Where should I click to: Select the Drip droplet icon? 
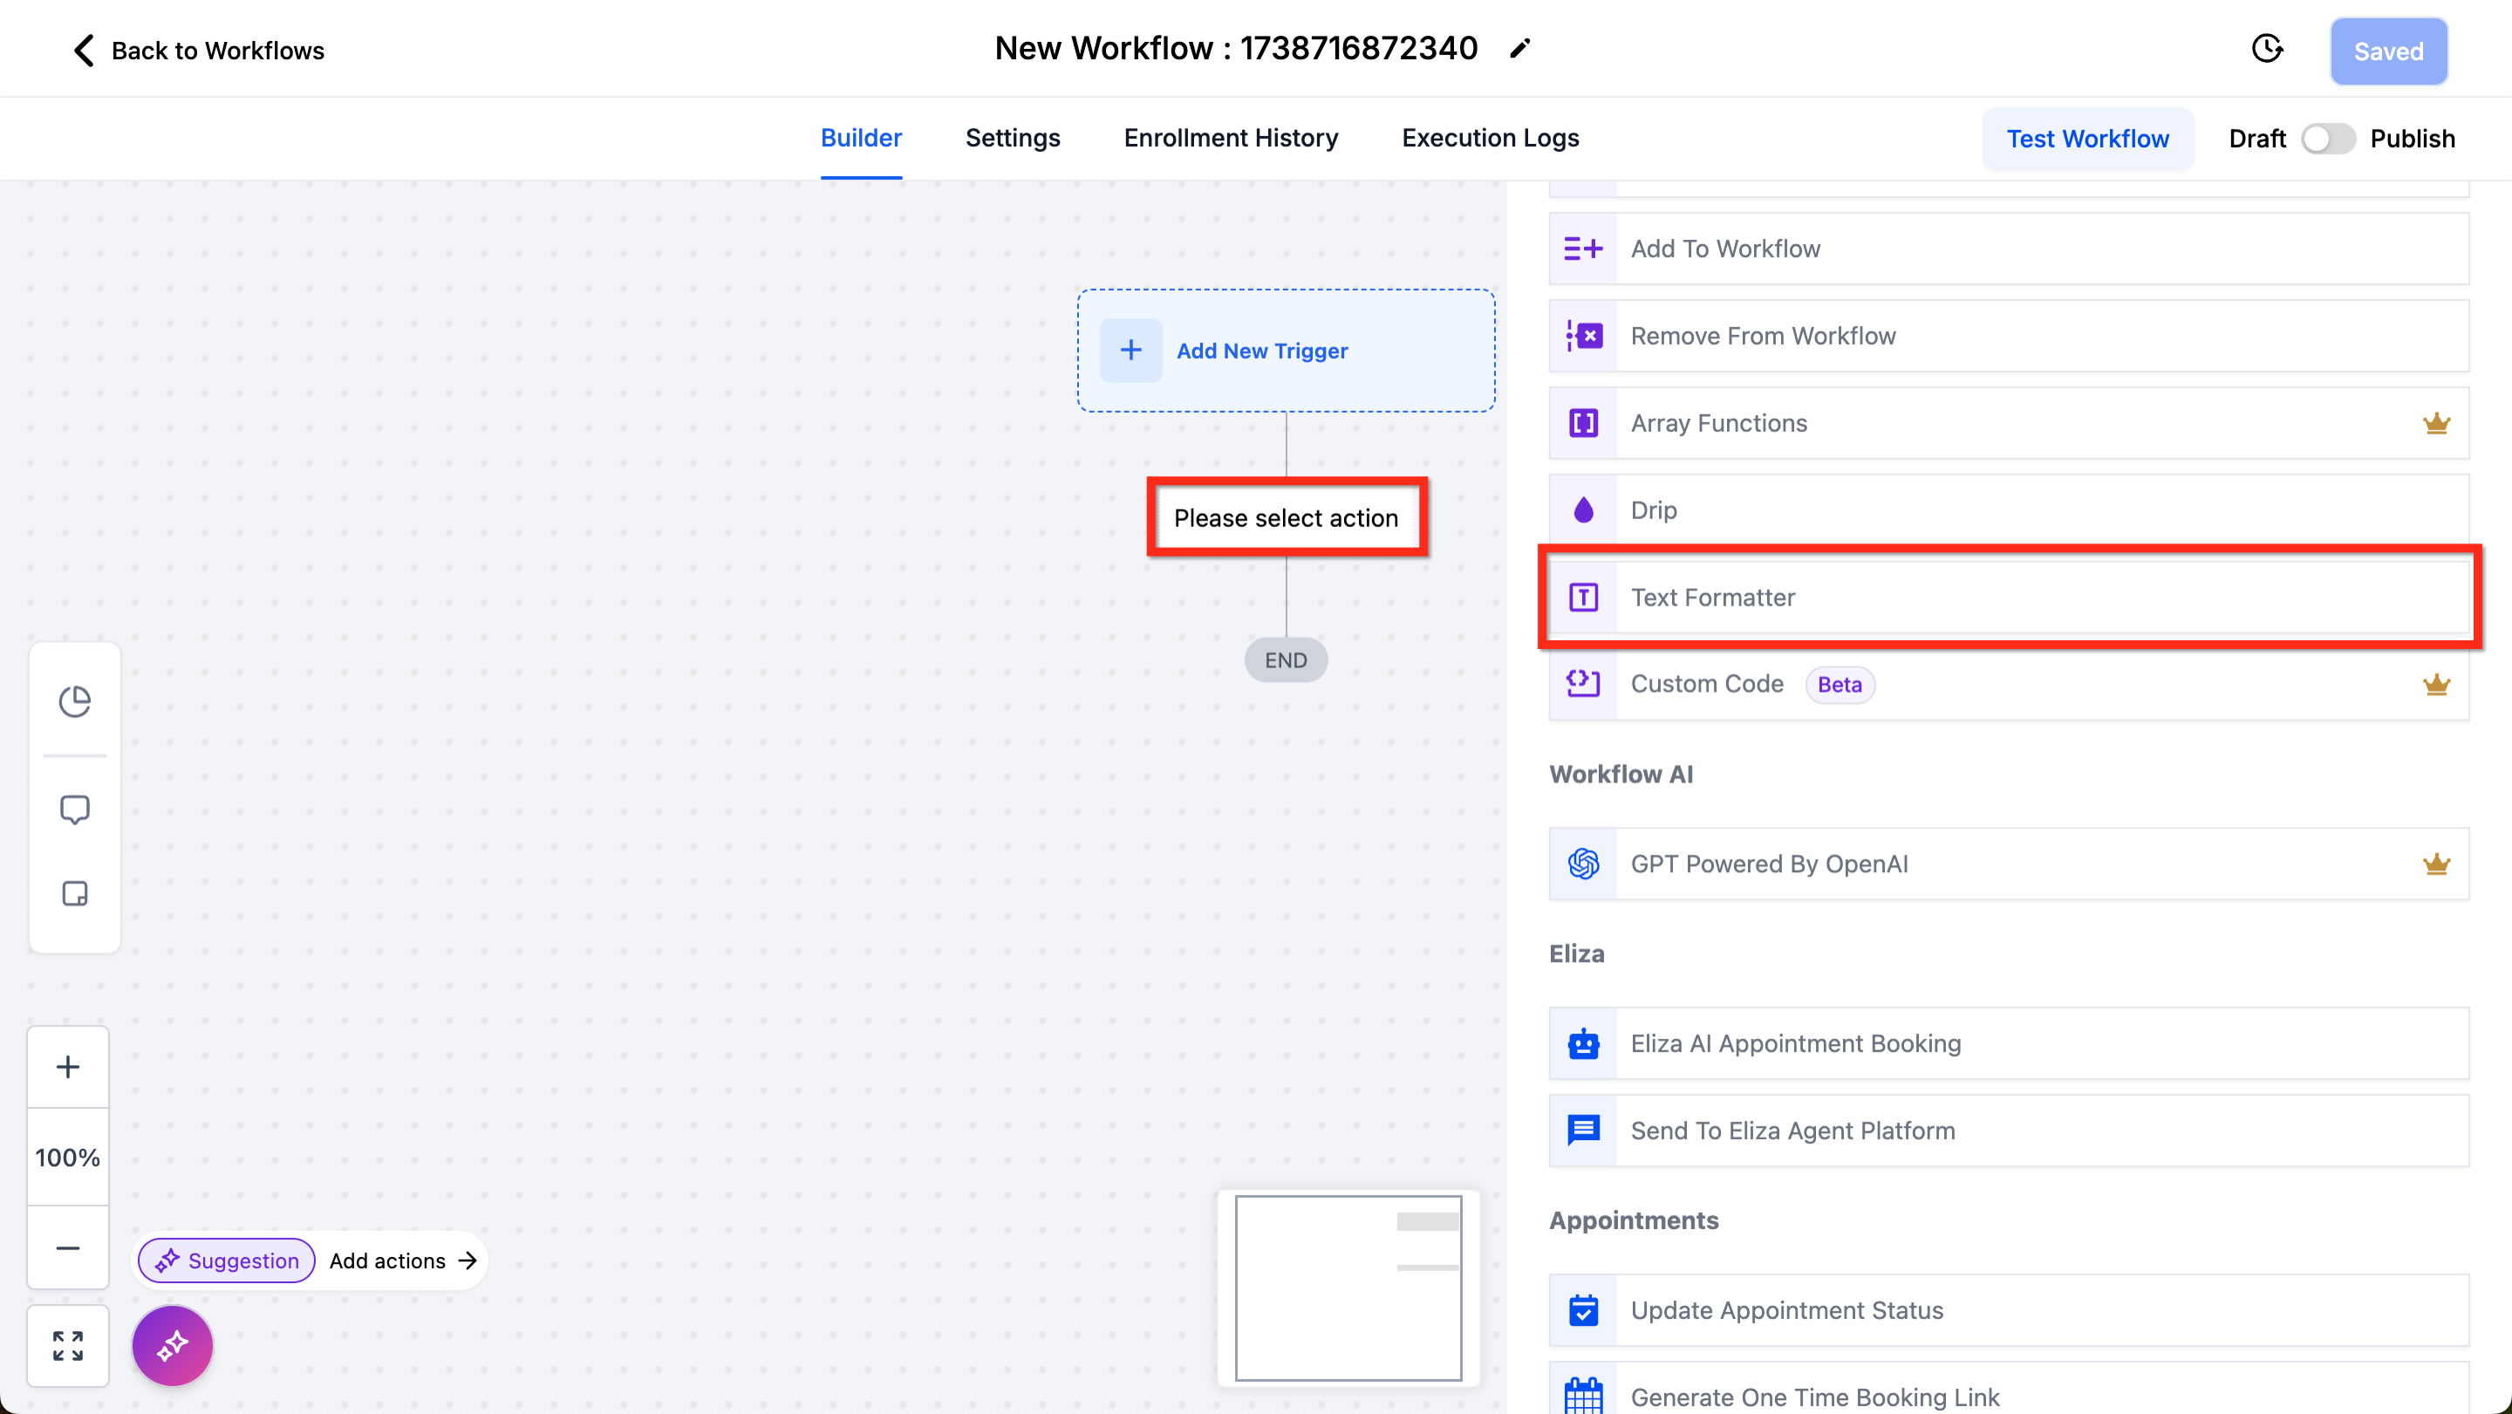1583,510
